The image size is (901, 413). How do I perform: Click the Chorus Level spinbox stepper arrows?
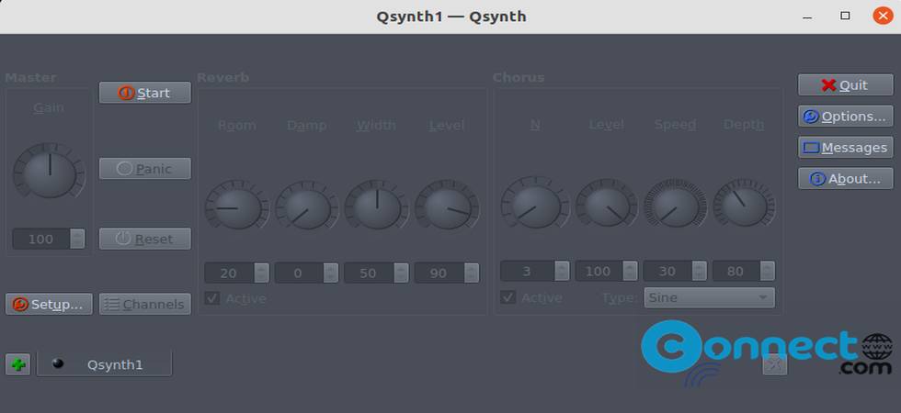coord(631,271)
